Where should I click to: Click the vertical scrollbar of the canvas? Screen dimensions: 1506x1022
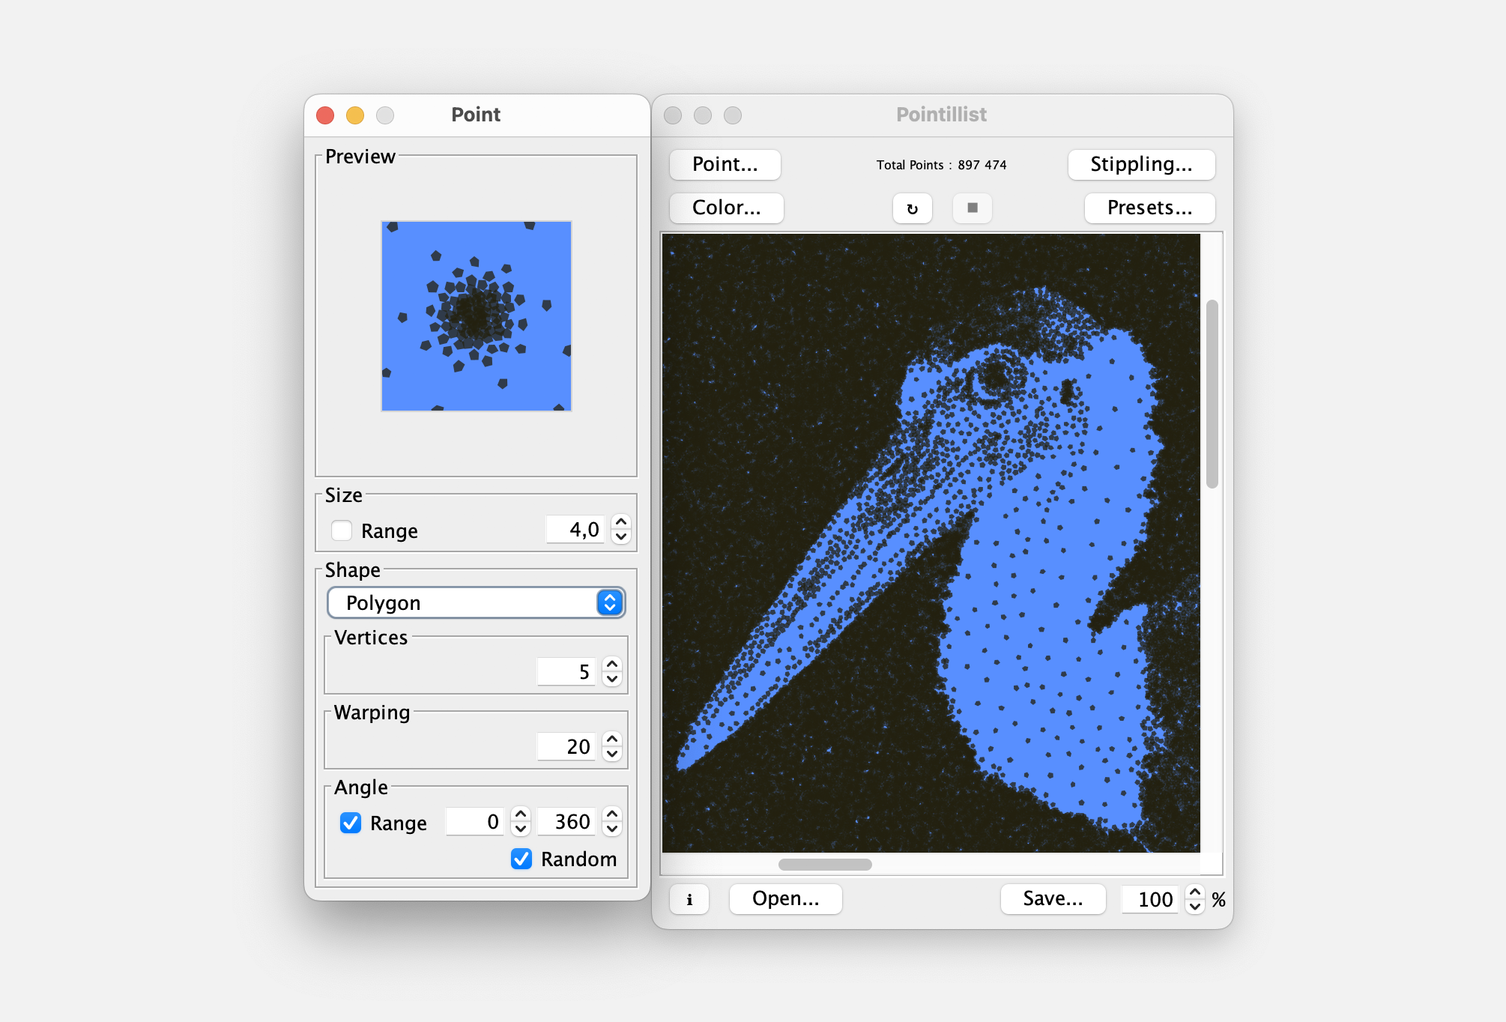click(x=1212, y=394)
